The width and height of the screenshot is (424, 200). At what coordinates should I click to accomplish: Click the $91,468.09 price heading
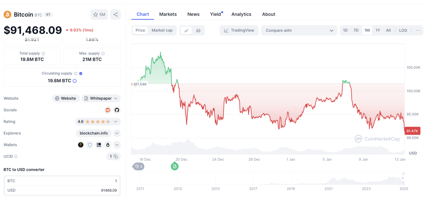33,30
